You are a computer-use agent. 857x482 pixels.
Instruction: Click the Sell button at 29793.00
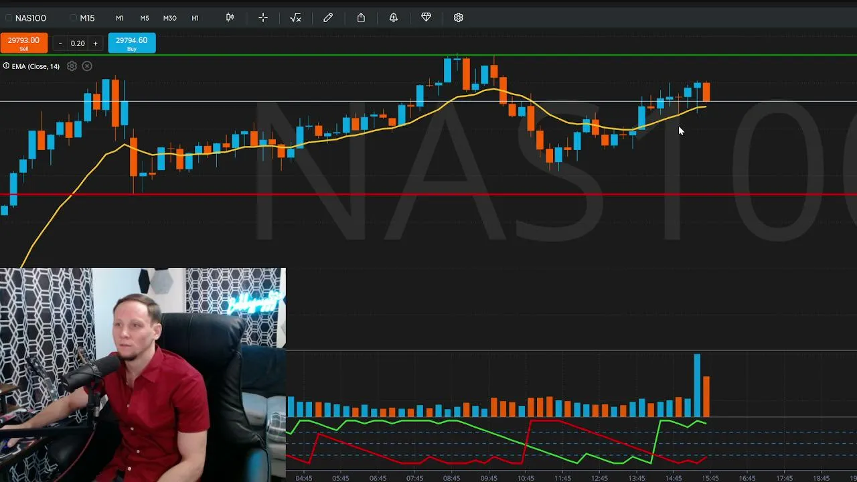[x=23, y=43]
